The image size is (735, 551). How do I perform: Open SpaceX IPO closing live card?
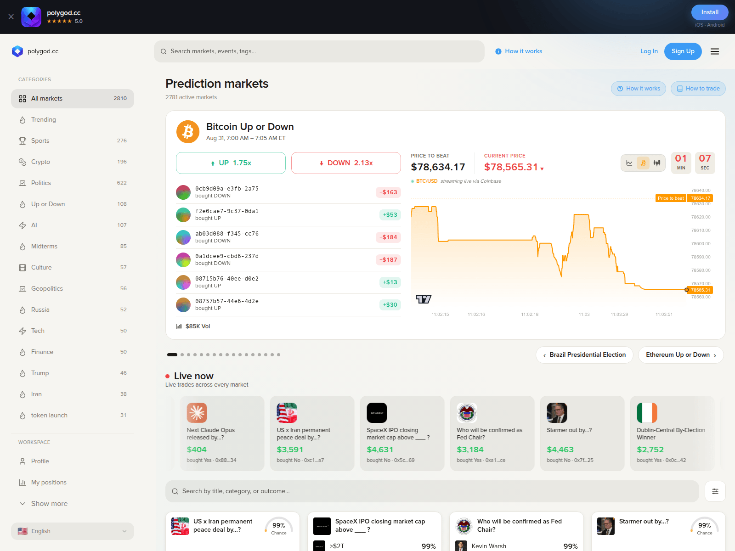pyautogui.click(x=402, y=433)
